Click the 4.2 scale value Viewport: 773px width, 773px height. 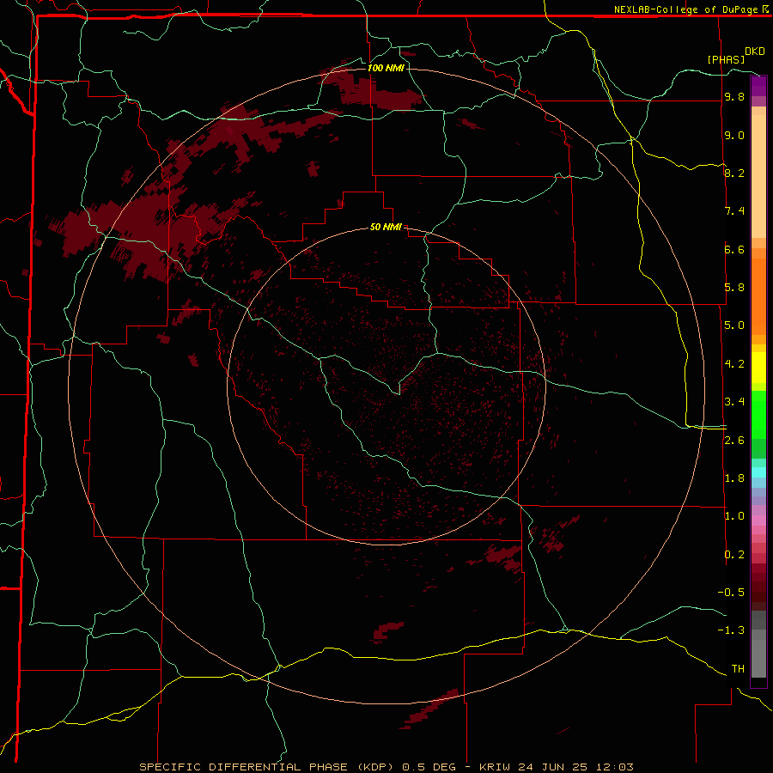(734, 363)
